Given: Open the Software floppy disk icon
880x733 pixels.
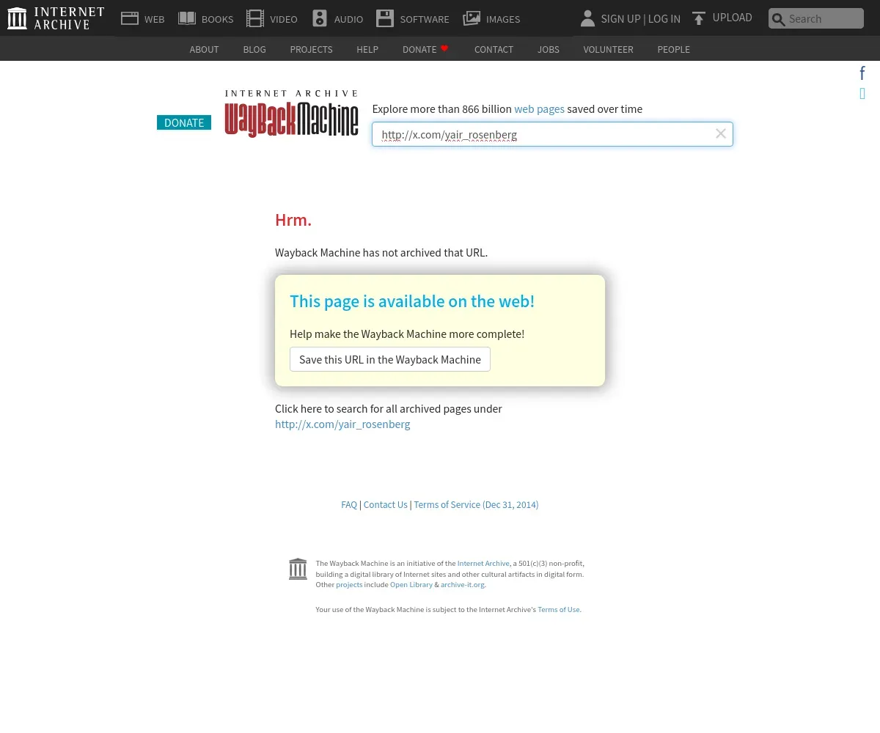Looking at the screenshot, I should coord(385,18).
